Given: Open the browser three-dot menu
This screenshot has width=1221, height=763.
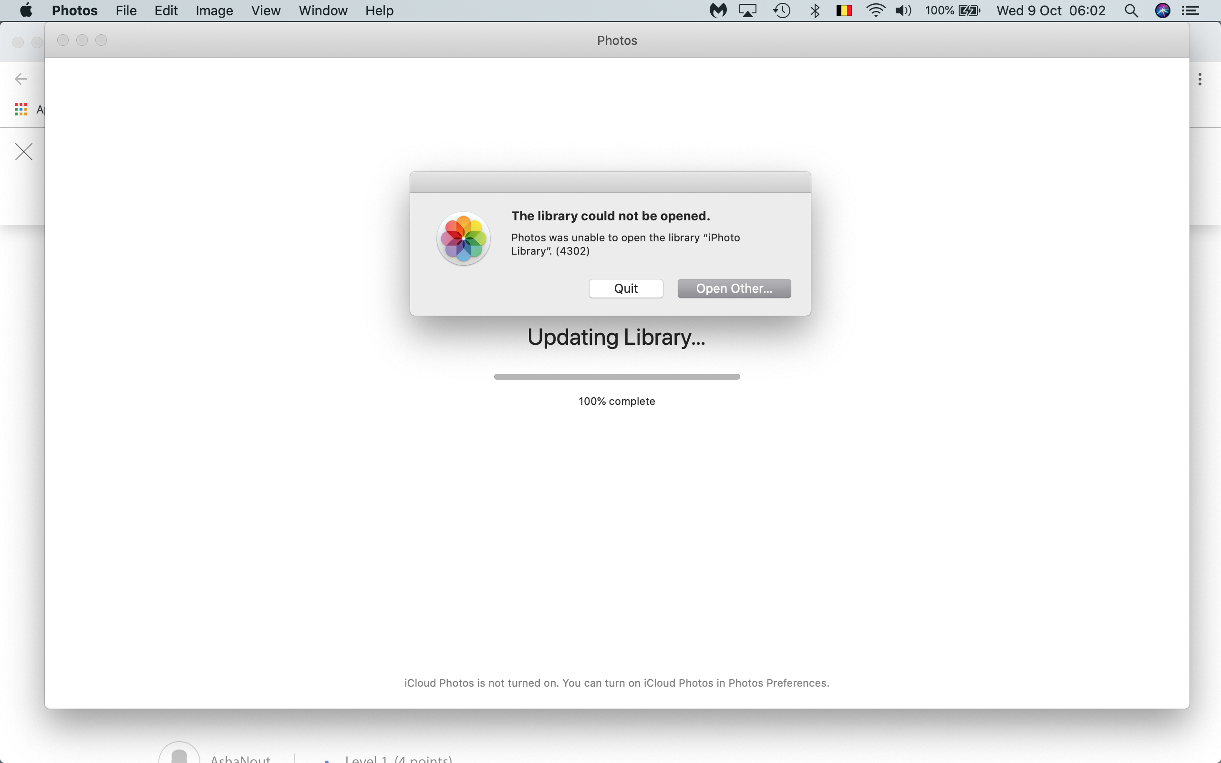Looking at the screenshot, I should pyautogui.click(x=1200, y=79).
